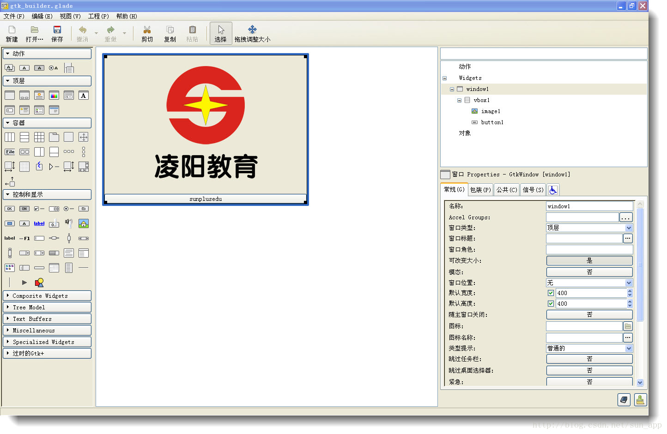Pick the Radio Button widget in 控制和显示
The height and width of the screenshot is (434, 667).
(x=69, y=209)
